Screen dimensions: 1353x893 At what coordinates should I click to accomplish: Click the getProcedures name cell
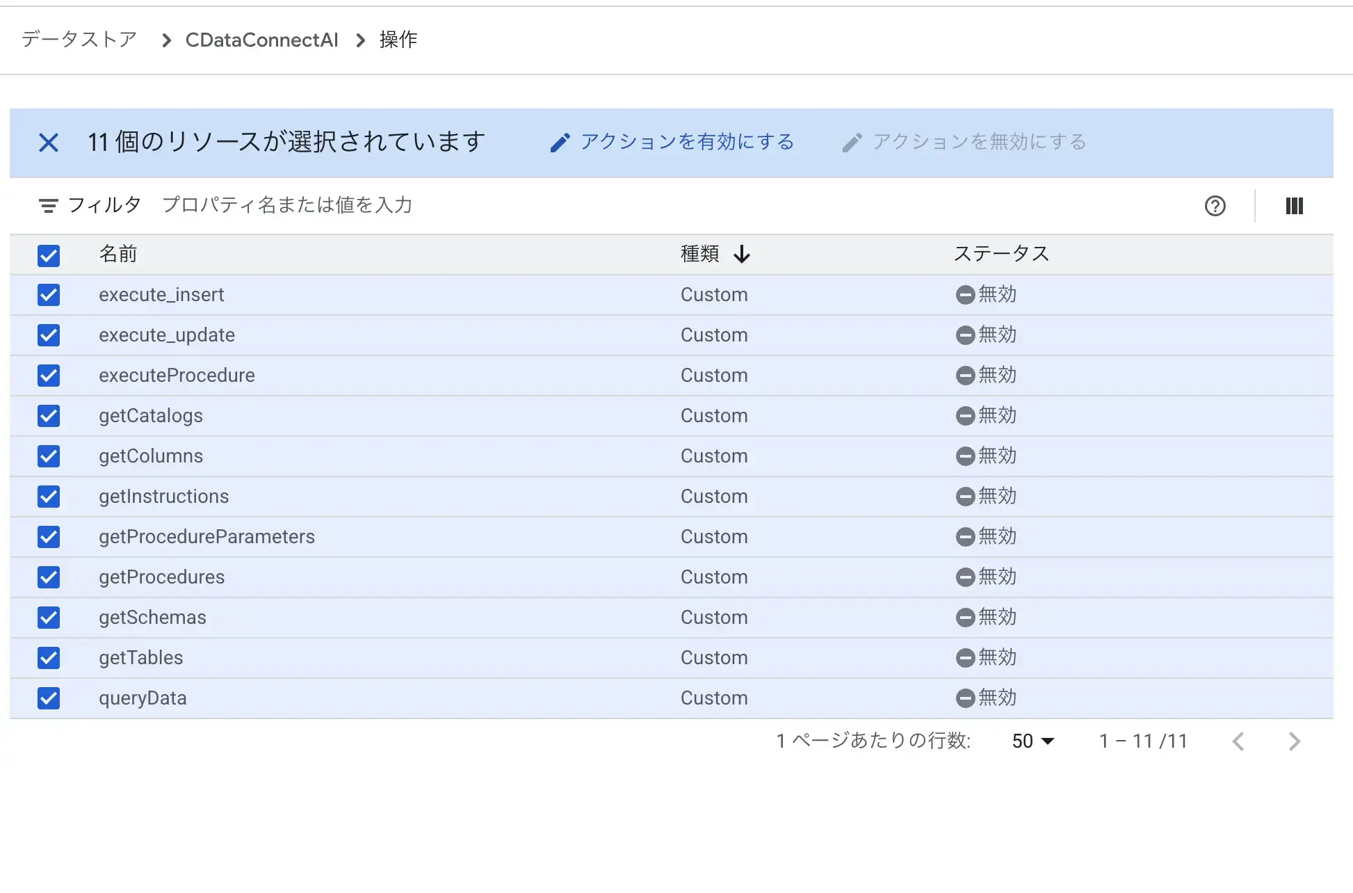pyautogui.click(x=161, y=577)
